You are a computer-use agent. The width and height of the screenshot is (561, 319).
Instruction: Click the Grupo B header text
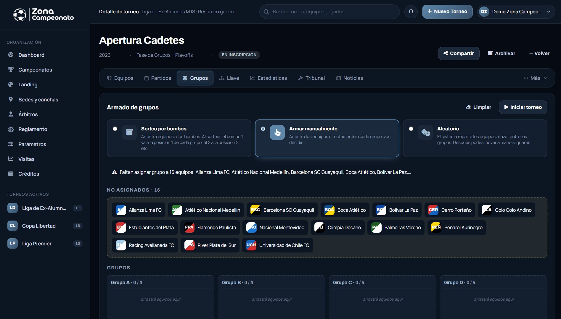coord(237,282)
